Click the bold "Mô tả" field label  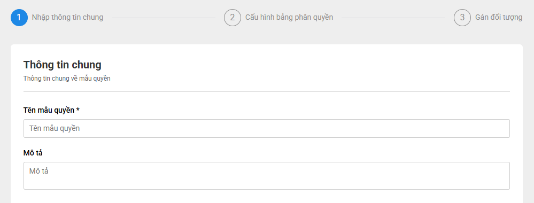(33, 153)
